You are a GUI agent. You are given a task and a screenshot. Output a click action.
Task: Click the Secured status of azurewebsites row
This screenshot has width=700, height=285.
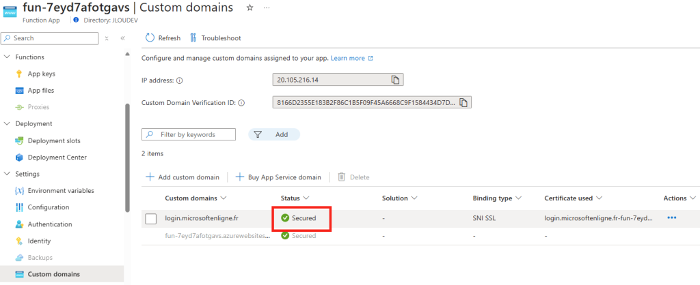point(298,236)
